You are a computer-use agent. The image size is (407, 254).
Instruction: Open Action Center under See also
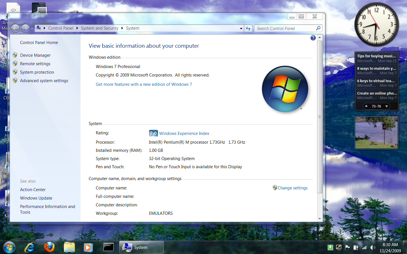(33, 190)
